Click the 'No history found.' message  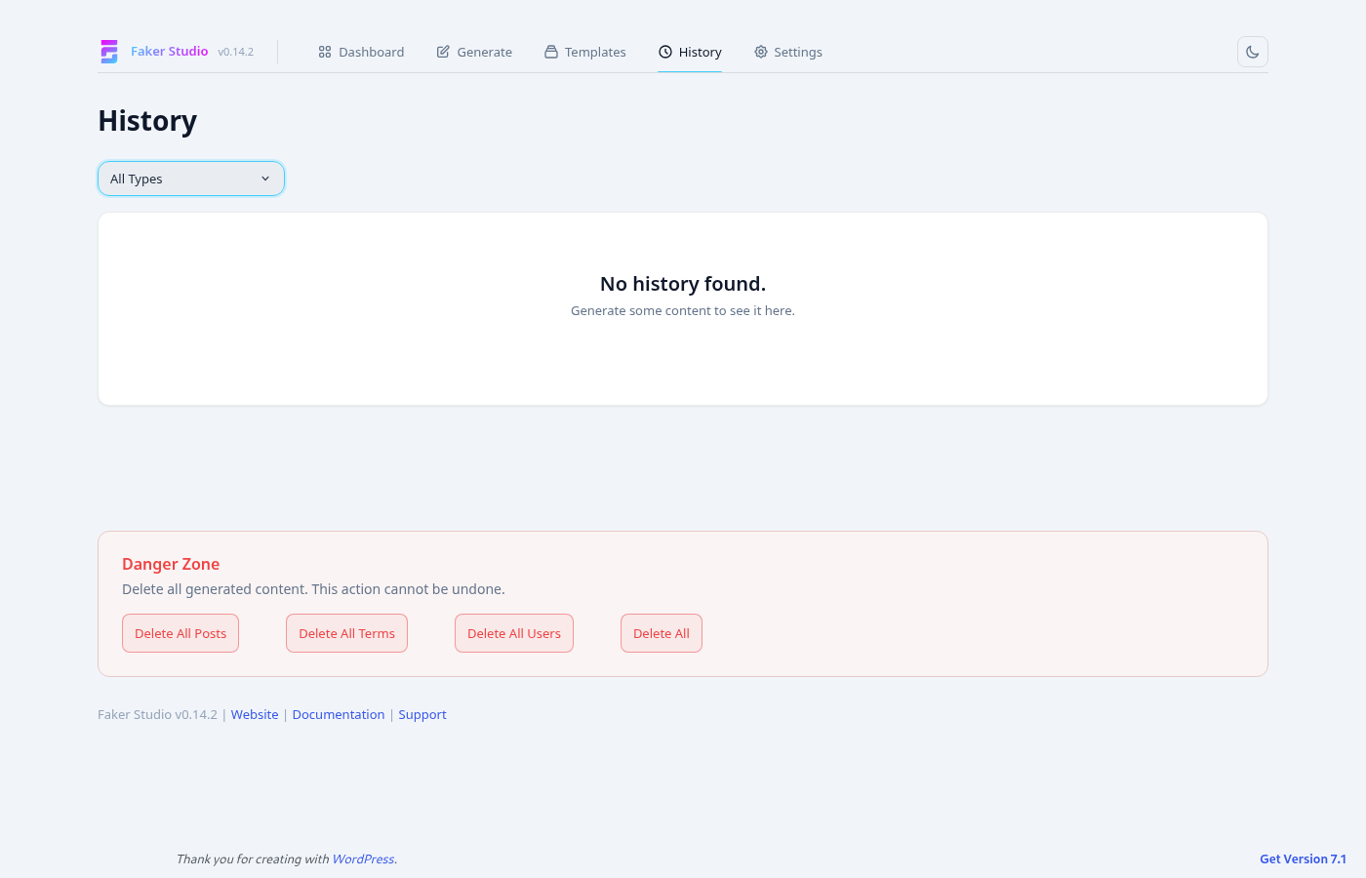click(683, 284)
